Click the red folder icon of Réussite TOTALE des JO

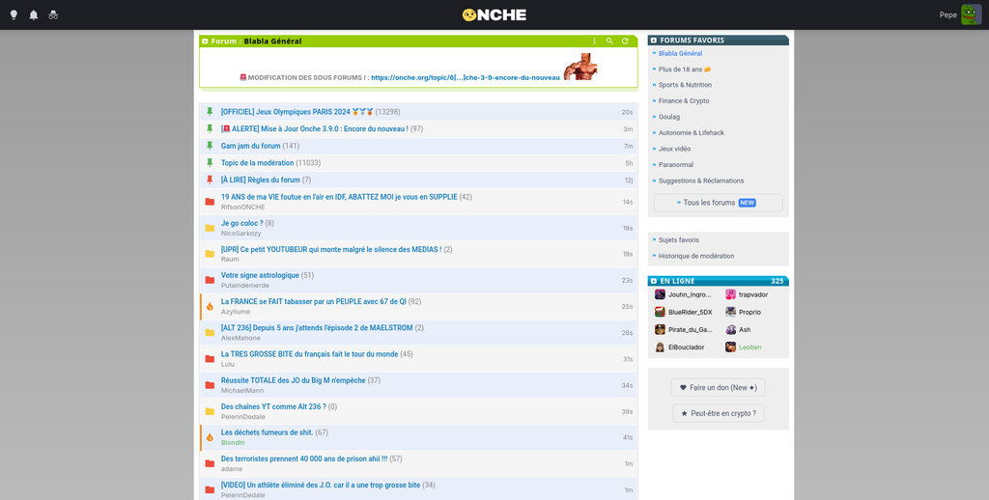[x=210, y=385]
